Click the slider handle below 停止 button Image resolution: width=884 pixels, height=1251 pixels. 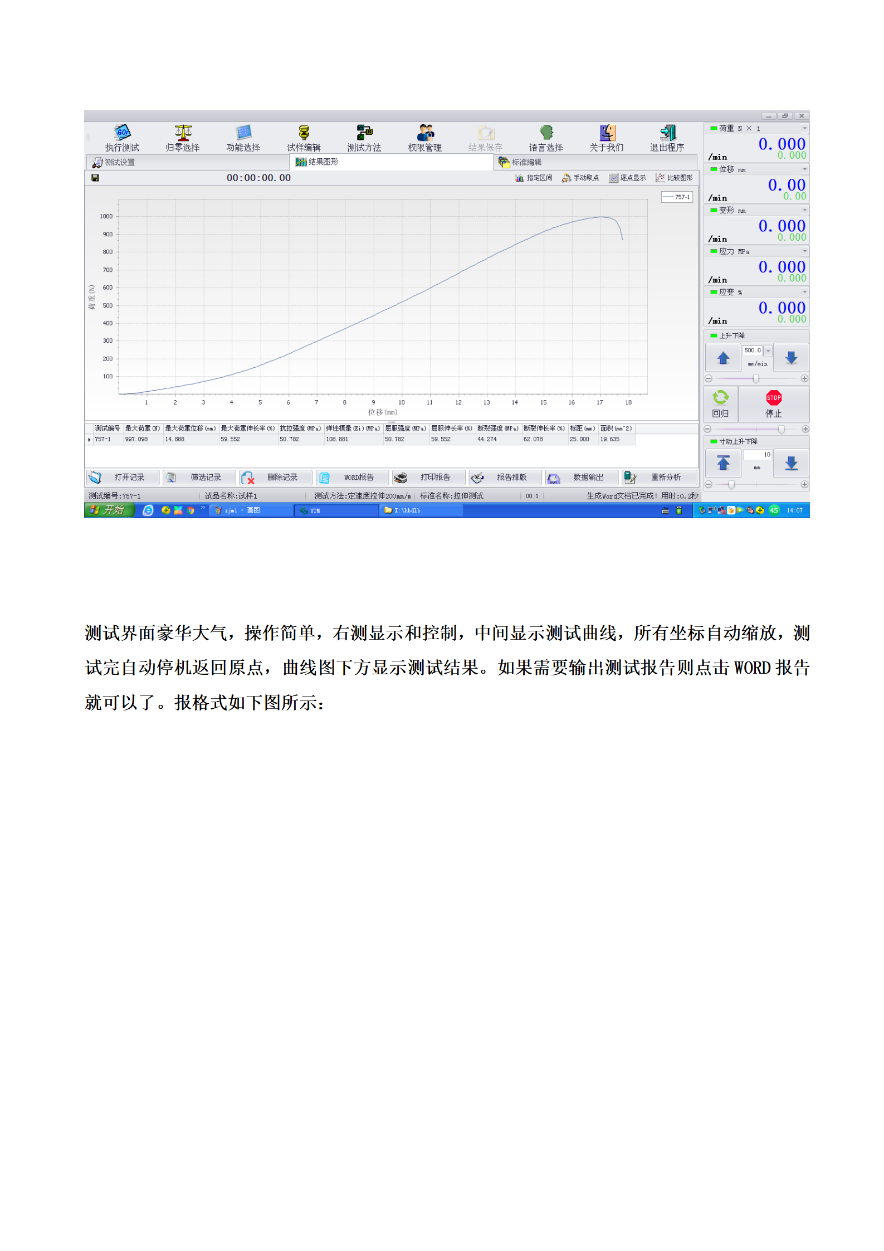(x=782, y=429)
